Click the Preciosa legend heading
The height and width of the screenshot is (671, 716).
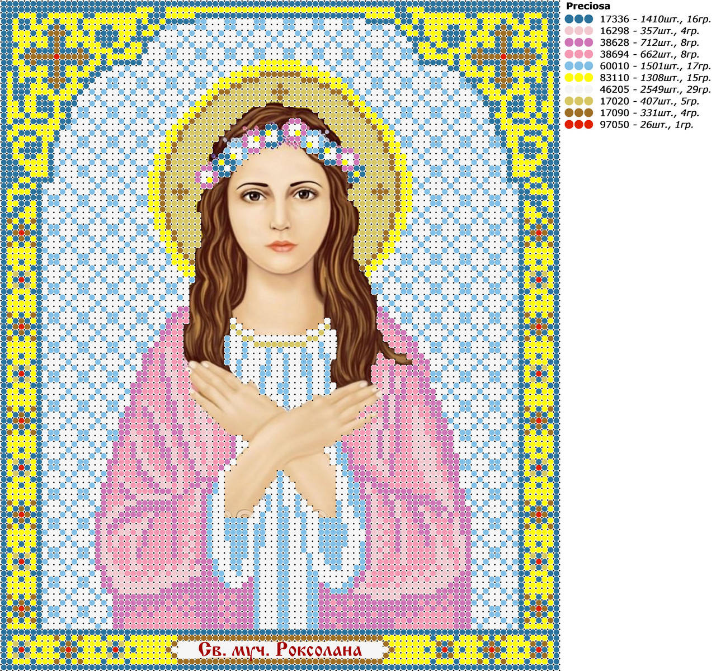pyautogui.click(x=588, y=6)
